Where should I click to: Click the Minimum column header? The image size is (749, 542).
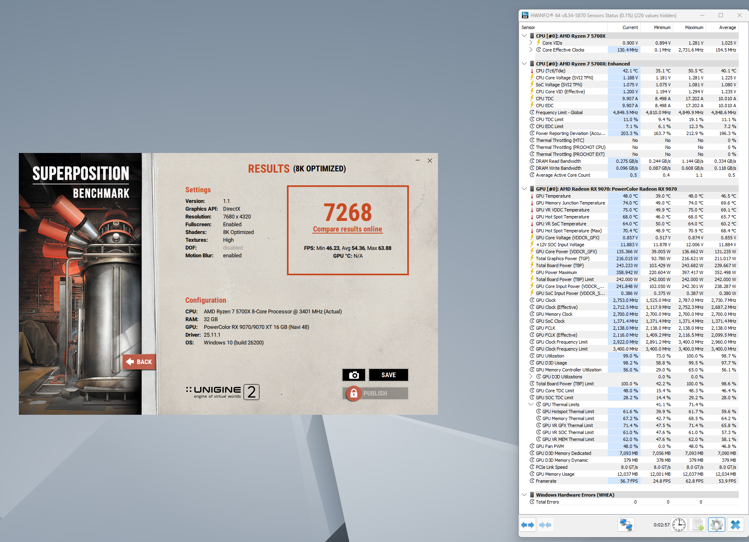[657, 27]
